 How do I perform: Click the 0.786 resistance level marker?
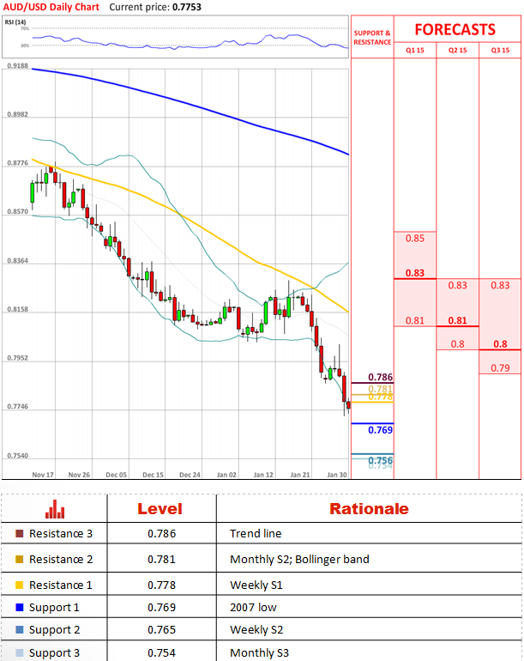(380, 377)
